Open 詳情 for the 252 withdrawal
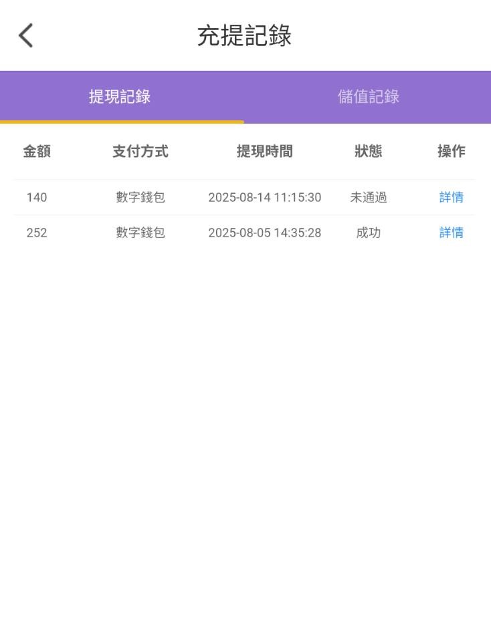Image resolution: width=491 pixels, height=631 pixels. pyautogui.click(x=451, y=233)
